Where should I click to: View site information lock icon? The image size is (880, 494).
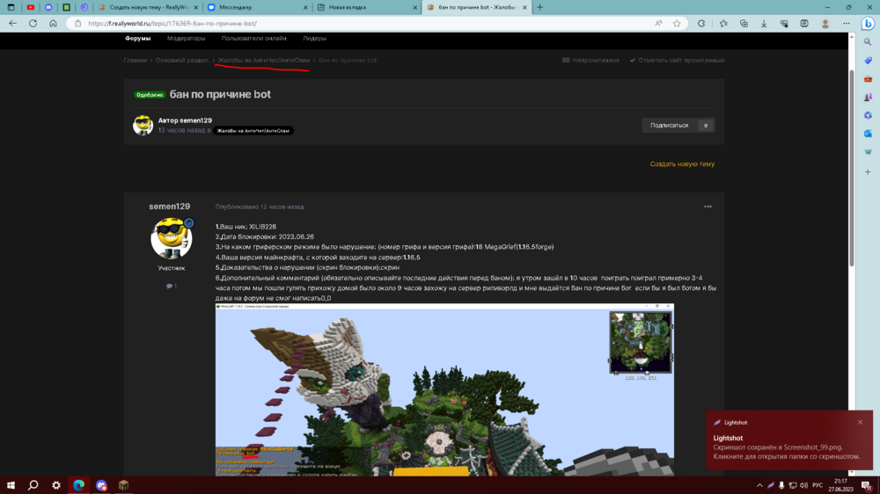[78, 24]
